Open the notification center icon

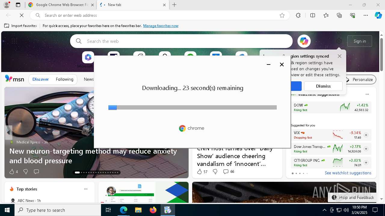[x=375, y=210]
